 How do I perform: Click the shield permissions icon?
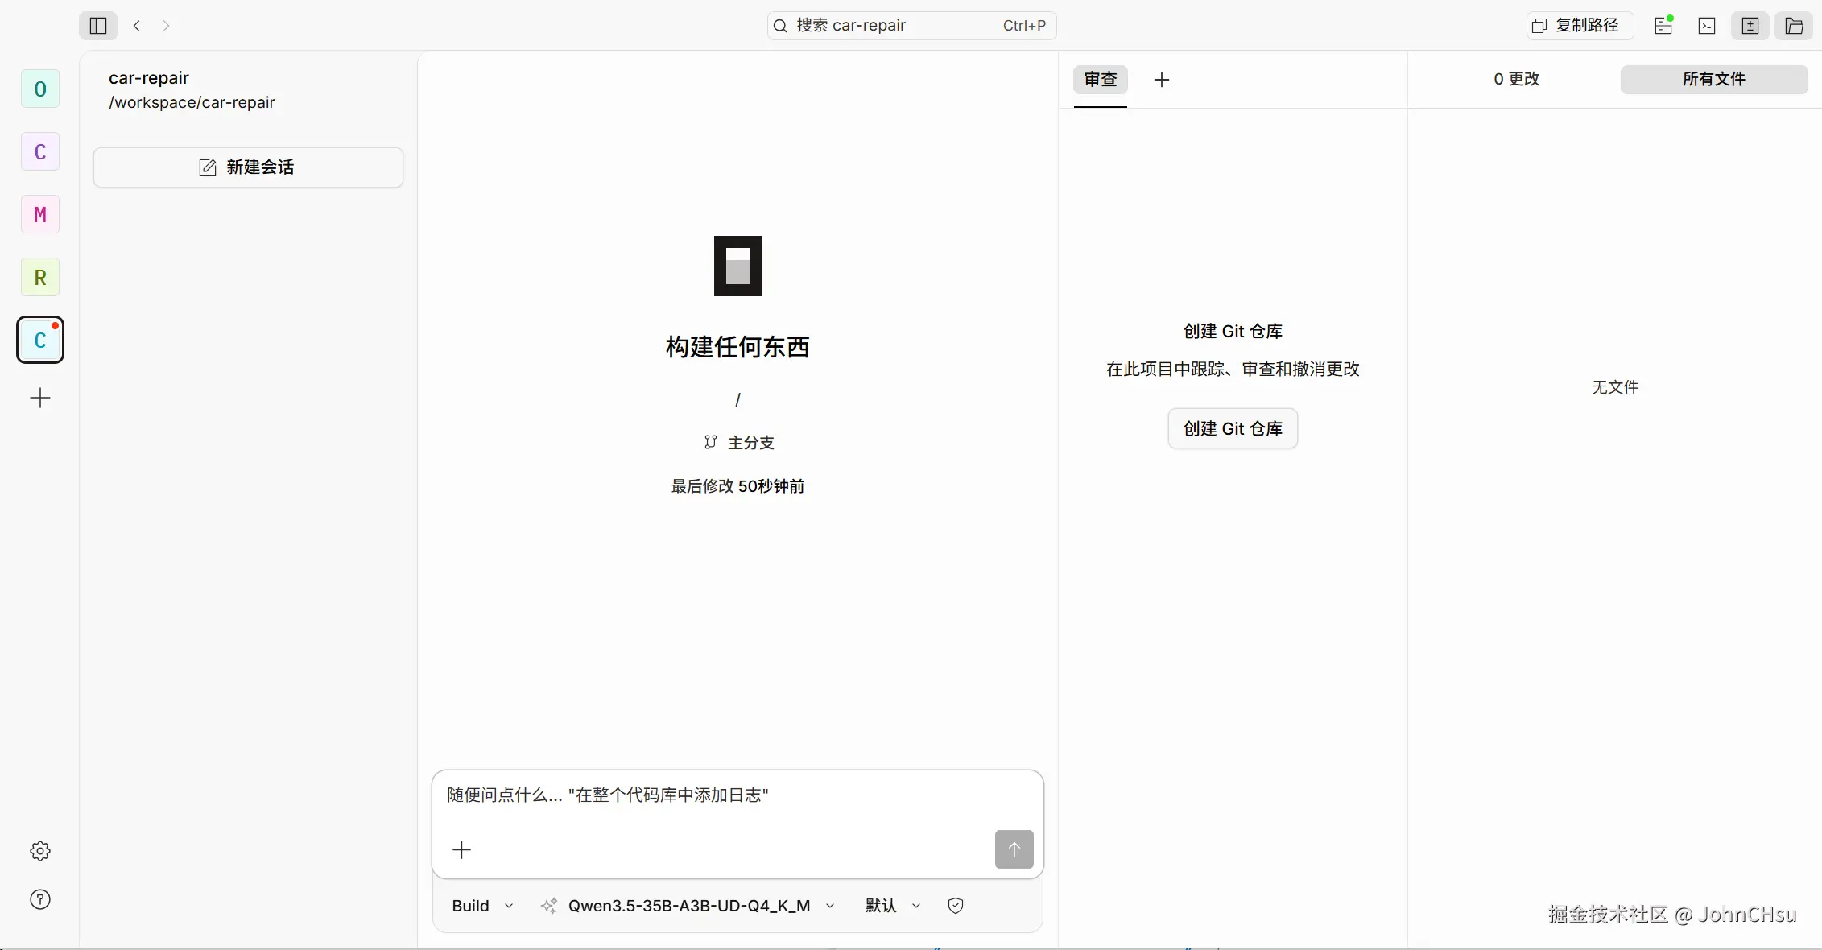(x=956, y=906)
